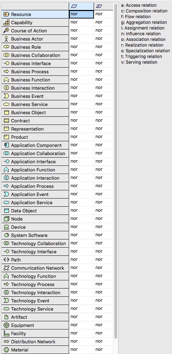Screen dimensions: 172x354
Task: Click the Application Component icon
Action: coord(6,145)
